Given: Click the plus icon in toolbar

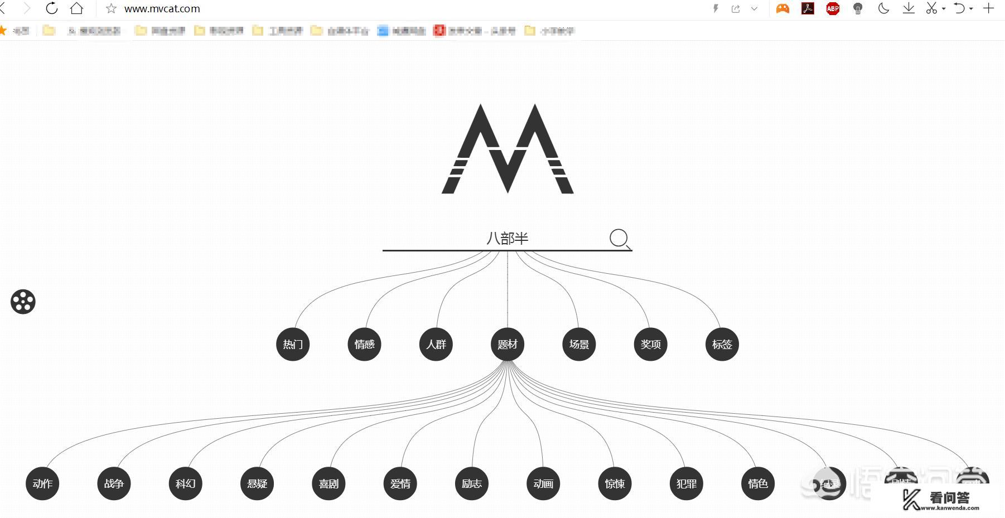Looking at the screenshot, I should point(988,8).
